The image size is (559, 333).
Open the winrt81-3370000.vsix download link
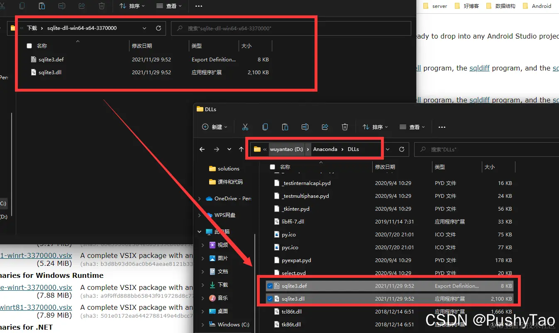click(36, 307)
